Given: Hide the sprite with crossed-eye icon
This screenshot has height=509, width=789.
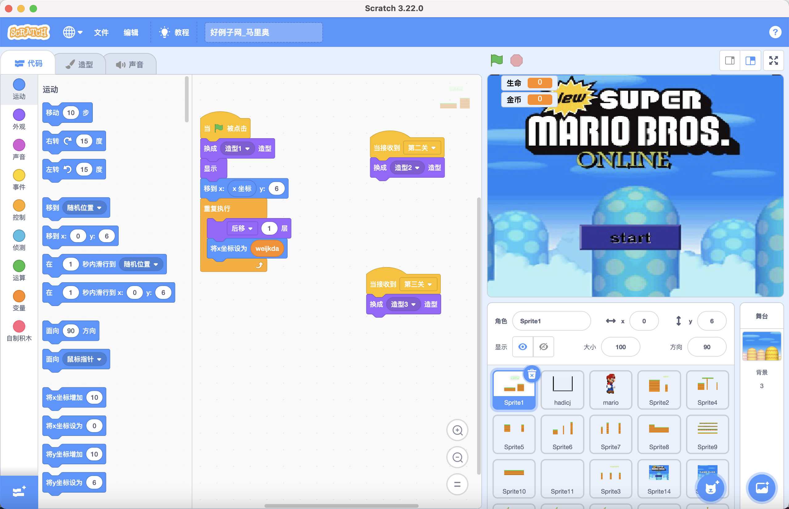Looking at the screenshot, I should [x=543, y=347].
